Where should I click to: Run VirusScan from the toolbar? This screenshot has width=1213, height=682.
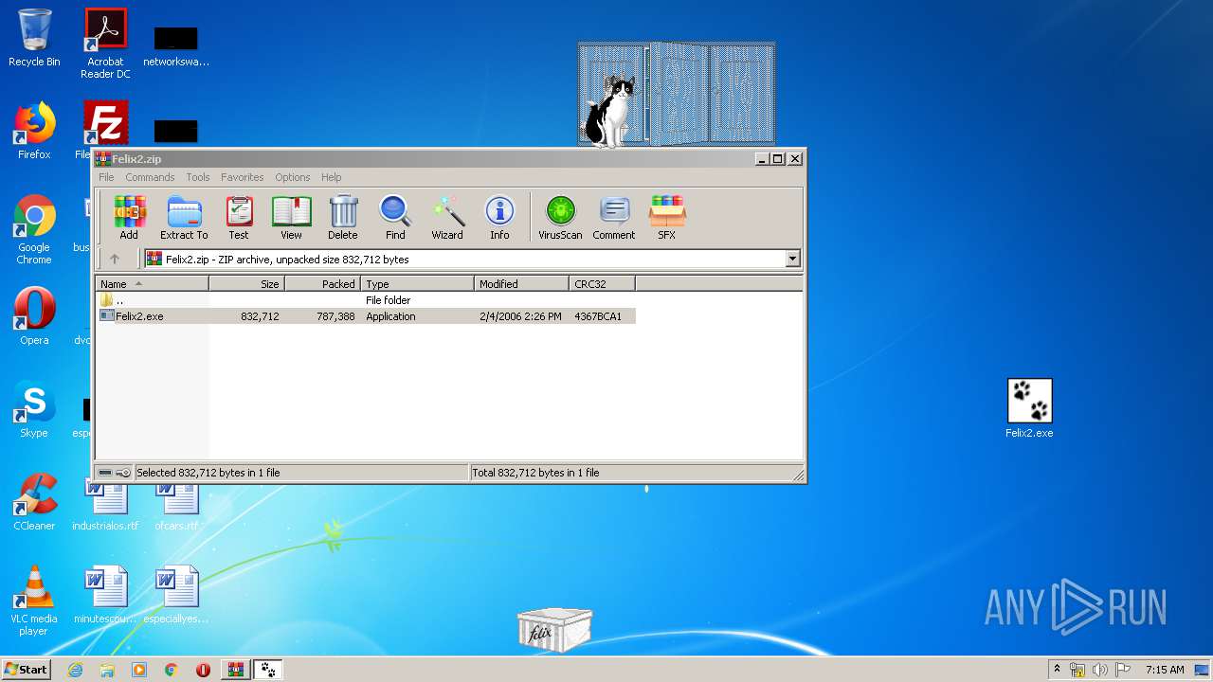[x=560, y=217]
